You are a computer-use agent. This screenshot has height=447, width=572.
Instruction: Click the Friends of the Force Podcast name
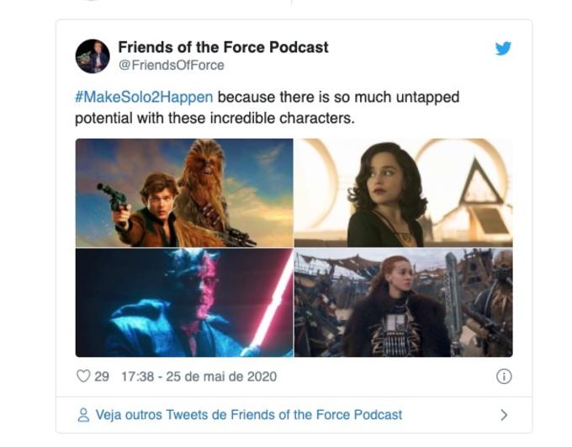tap(223, 47)
